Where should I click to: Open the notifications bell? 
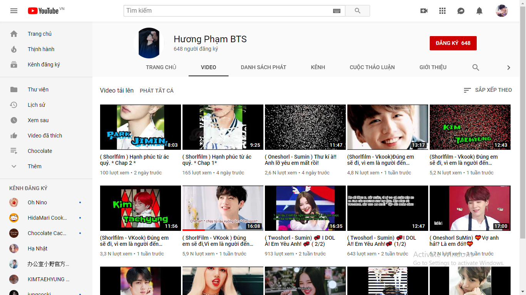pos(479,11)
